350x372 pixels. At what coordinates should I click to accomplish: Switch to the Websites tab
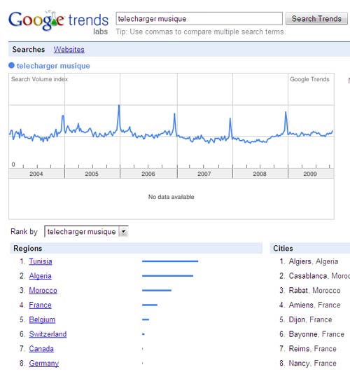click(x=69, y=49)
